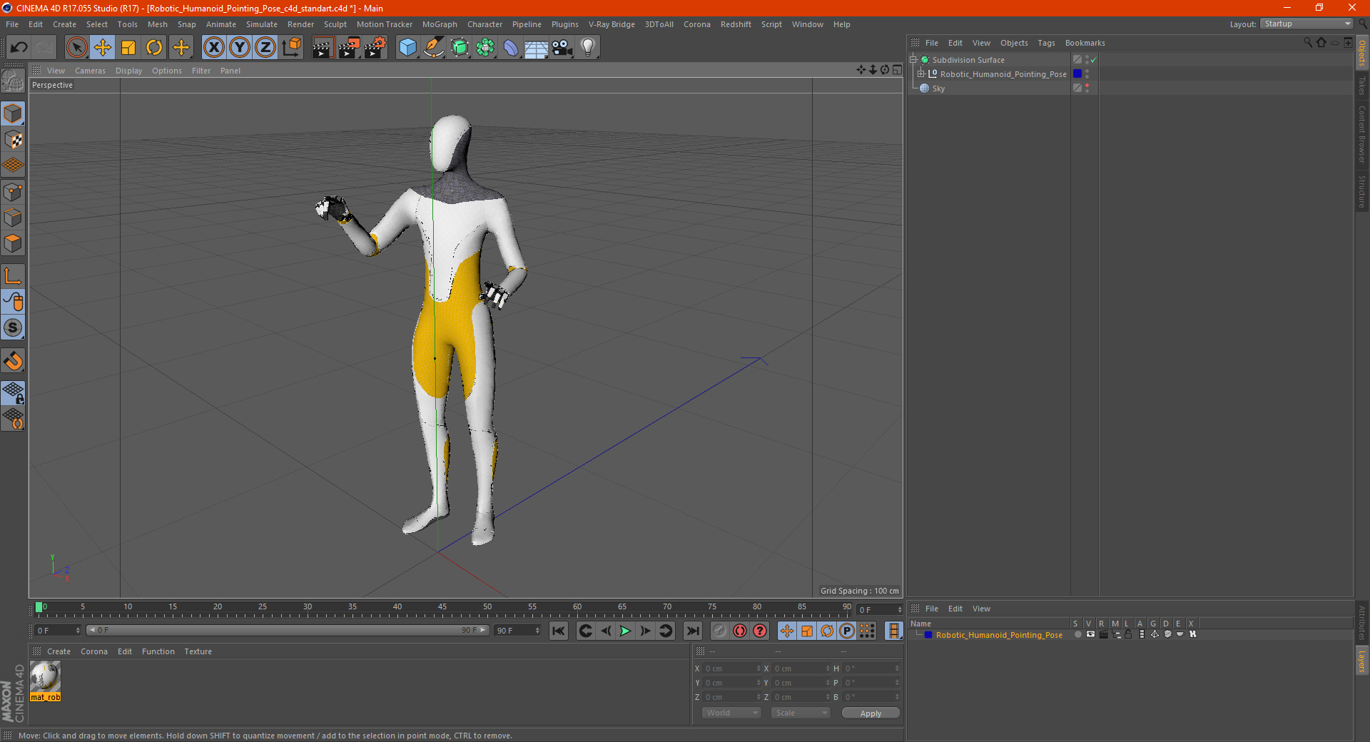Add a Camera object

(x=562, y=48)
